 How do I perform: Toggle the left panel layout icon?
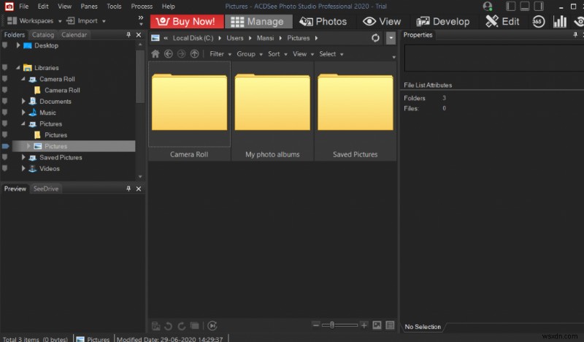coord(510,7)
